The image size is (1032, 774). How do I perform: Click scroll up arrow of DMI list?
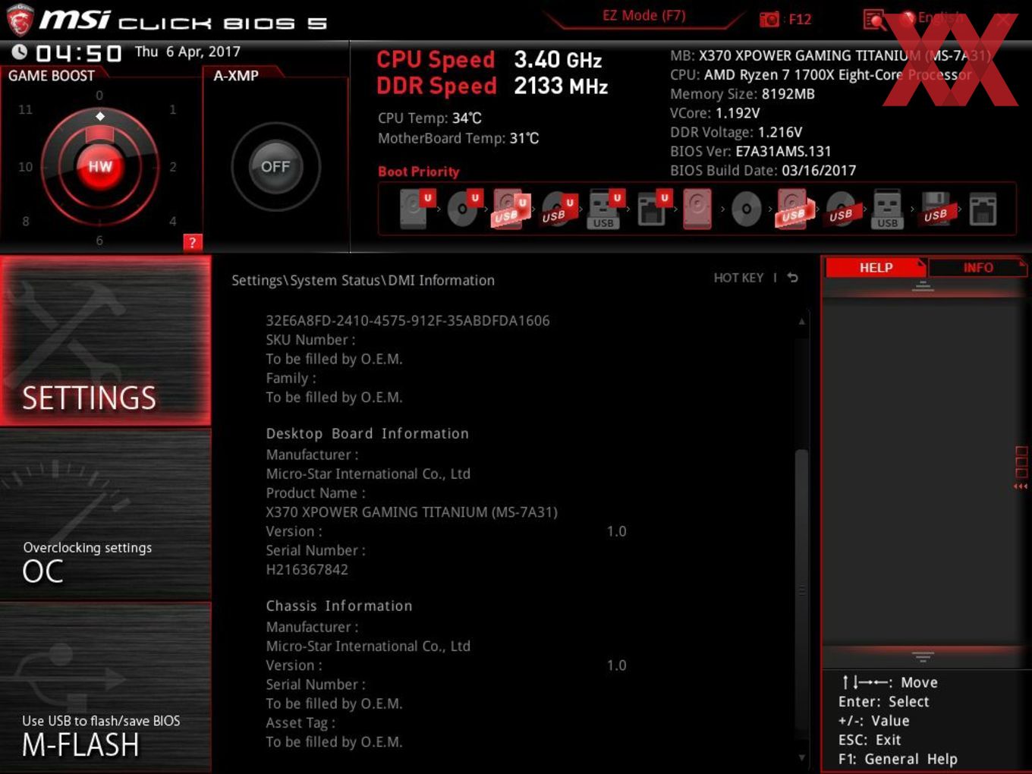click(801, 322)
